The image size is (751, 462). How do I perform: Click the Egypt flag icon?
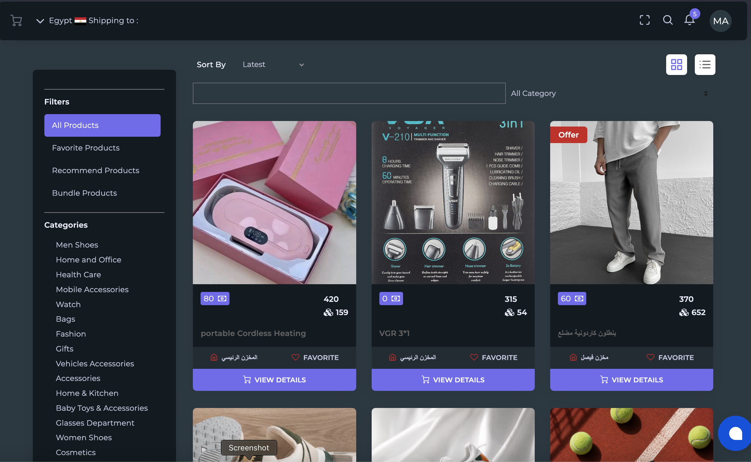pos(80,20)
